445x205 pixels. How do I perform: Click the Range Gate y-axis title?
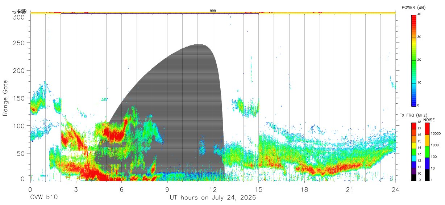[5, 98]
